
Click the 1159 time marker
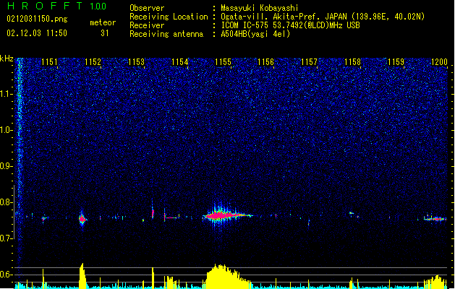click(396, 62)
